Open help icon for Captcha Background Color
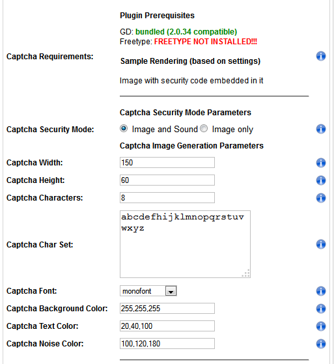 pyautogui.click(x=321, y=309)
